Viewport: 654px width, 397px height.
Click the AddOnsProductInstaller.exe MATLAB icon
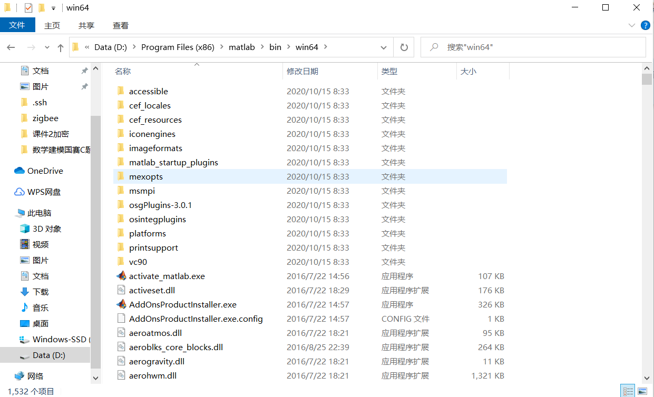click(121, 304)
